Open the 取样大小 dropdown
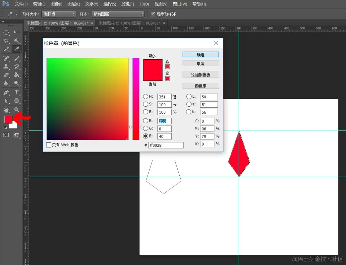Viewport: 346px width, 265px height. click(59, 14)
